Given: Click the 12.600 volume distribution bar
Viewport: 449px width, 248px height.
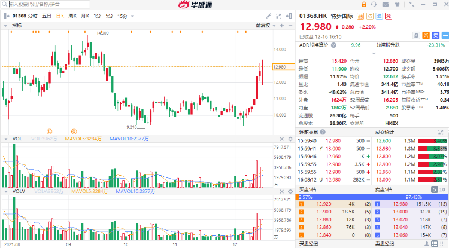Looking at the screenshot, I should (432, 141).
